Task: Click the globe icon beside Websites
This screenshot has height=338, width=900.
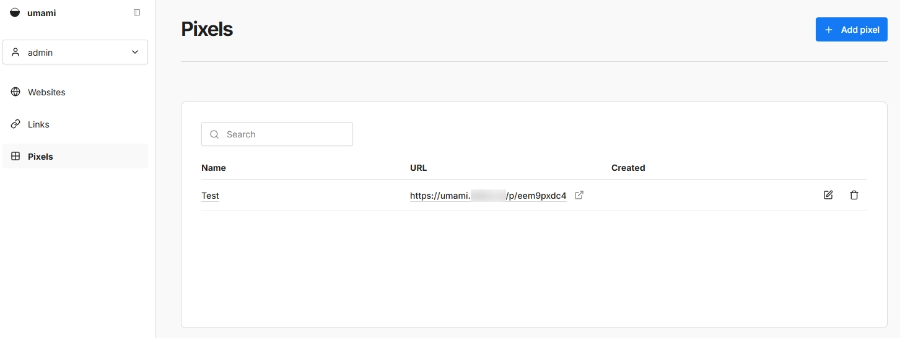Action: [x=15, y=92]
